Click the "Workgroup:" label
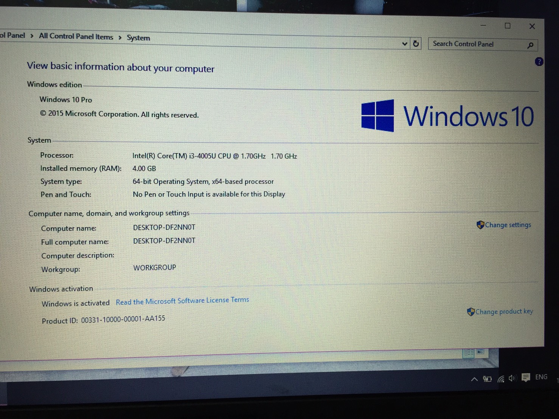559x419 pixels. (61, 270)
